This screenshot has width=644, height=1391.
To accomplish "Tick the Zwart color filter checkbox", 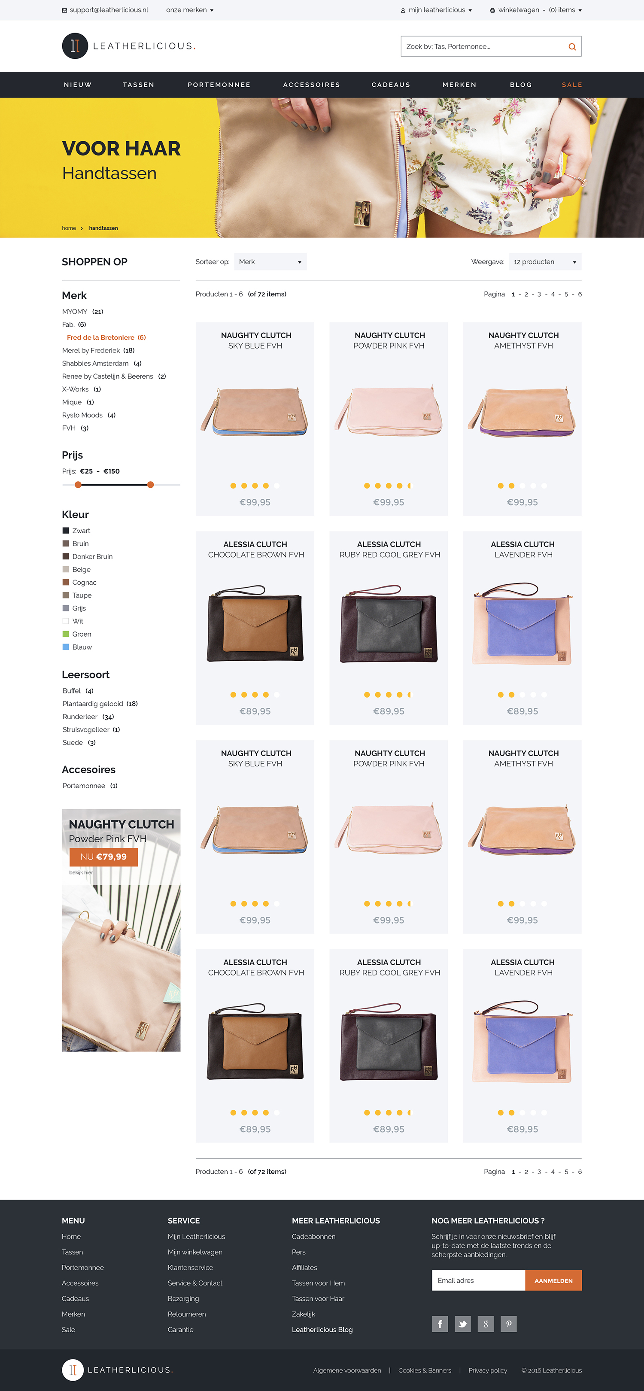I will [x=66, y=531].
